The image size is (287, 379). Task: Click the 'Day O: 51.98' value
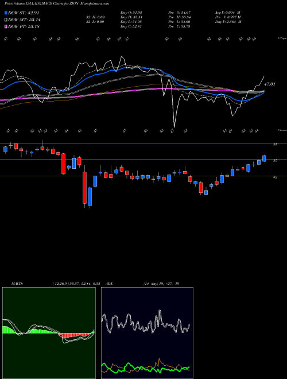tap(131, 13)
